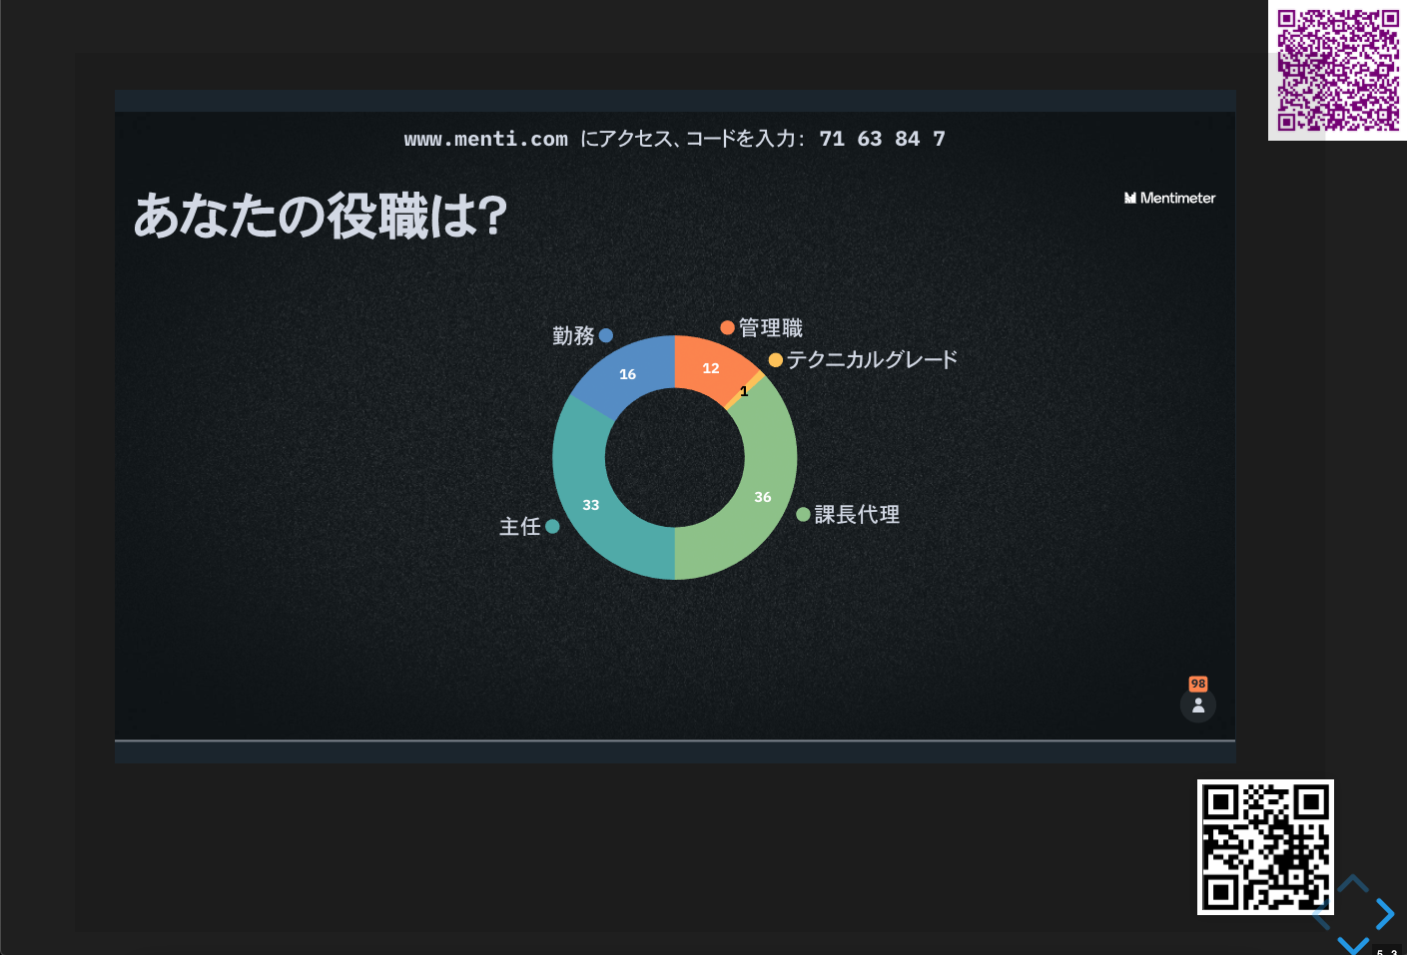Click the green 課長代理 legend dot
The image size is (1407, 955).
pos(803,515)
